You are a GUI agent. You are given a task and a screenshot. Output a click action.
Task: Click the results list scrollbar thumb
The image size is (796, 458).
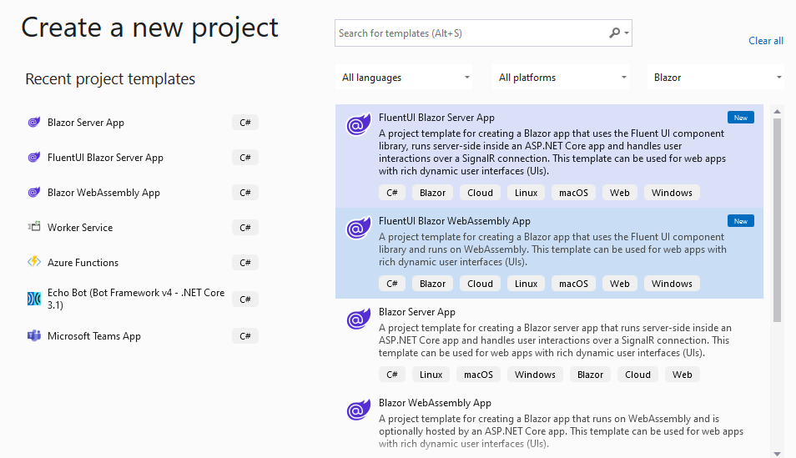(777, 220)
